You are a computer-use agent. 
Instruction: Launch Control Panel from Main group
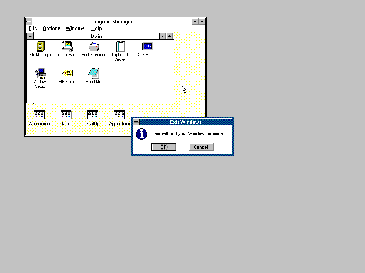coord(67,47)
